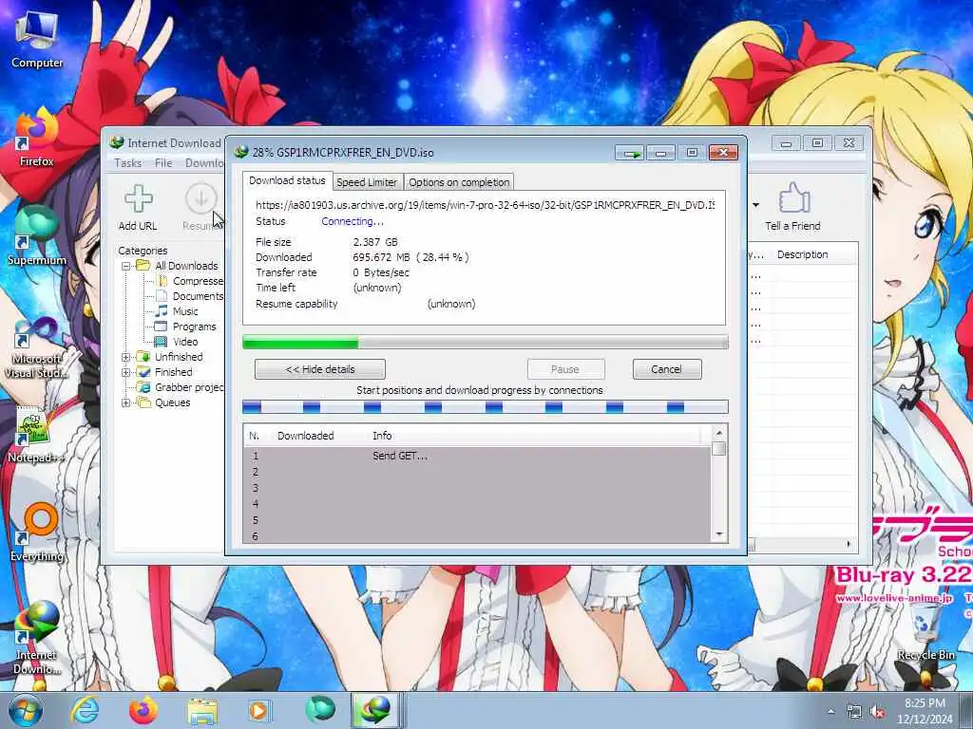Open File menu in IDM
Image resolution: width=973 pixels, height=729 pixels.
click(x=163, y=163)
